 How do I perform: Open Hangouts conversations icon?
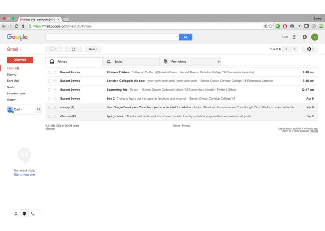(24, 214)
